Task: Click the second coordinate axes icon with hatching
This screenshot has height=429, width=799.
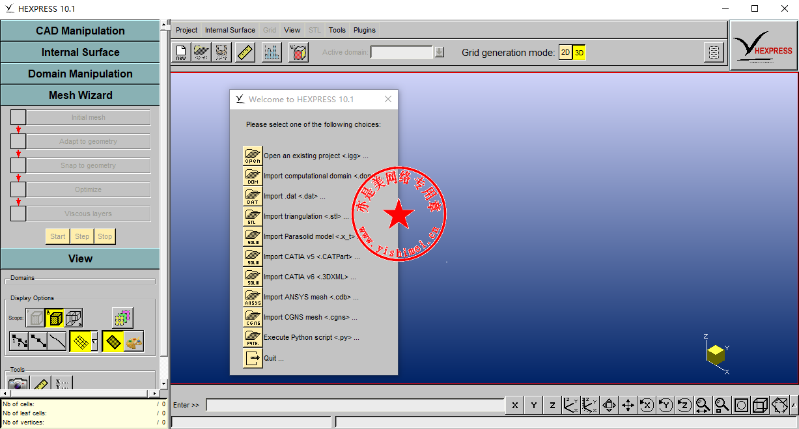Action: [591, 405]
